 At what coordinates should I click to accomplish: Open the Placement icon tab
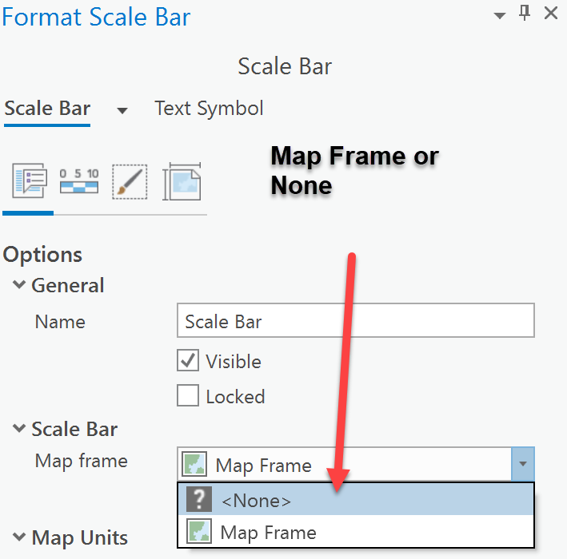182,182
